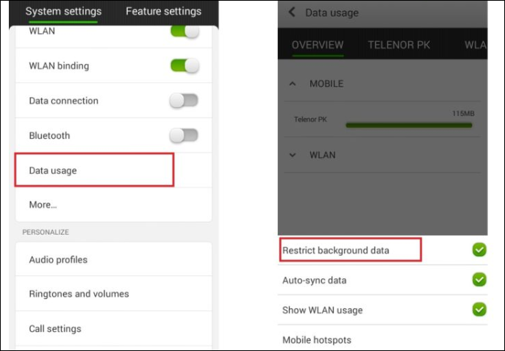Turn on the Bluetooth switch

[184, 135]
